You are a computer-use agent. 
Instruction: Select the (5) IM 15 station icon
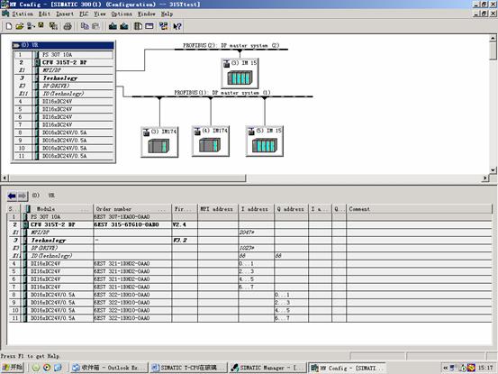pyautogui.click(x=265, y=141)
